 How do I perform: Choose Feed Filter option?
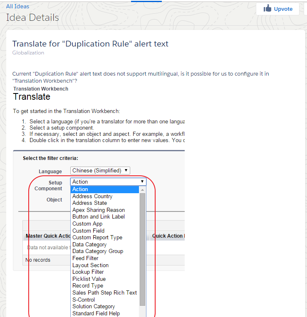click(105, 258)
